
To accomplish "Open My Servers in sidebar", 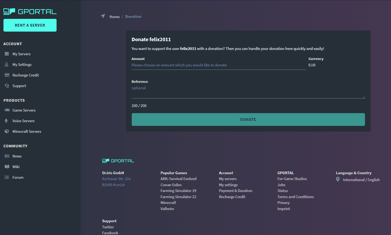I will click(22, 54).
